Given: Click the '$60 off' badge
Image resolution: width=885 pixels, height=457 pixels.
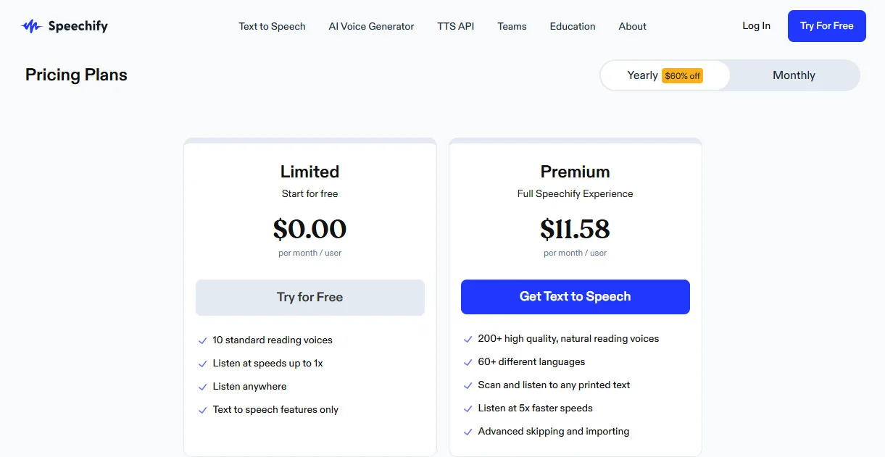Looking at the screenshot, I should tap(682, 75).
